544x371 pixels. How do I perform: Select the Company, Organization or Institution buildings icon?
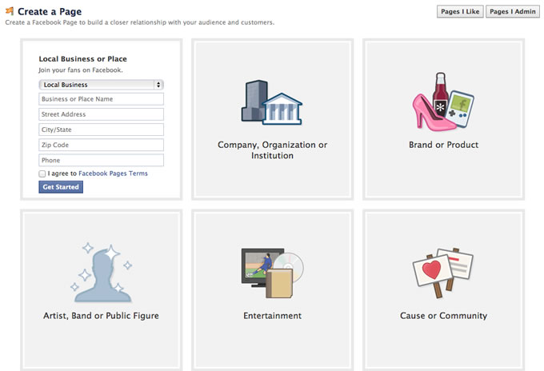pyautogui.click(x=272, y=102)
